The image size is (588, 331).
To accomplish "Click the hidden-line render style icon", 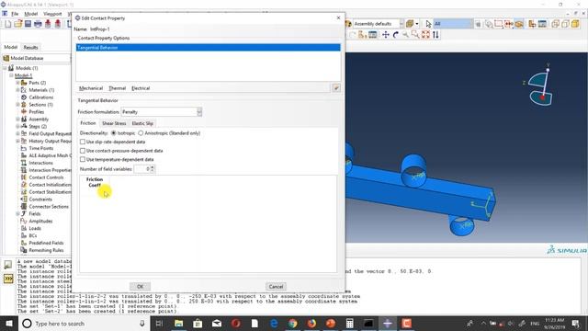I will pyautogui.click(x=566, y=24).
